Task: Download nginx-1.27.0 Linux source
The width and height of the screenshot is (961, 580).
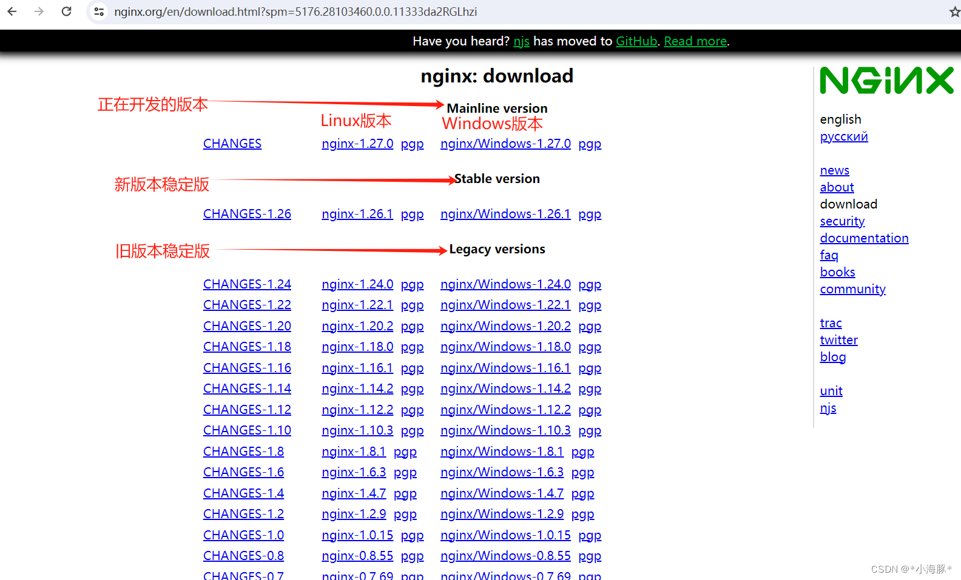Action: (x=357, y=144)
